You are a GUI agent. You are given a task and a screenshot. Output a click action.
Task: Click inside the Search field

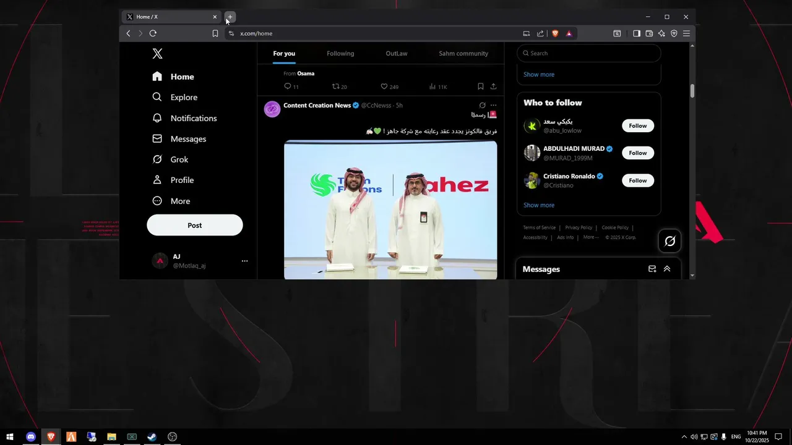point(589,53)
